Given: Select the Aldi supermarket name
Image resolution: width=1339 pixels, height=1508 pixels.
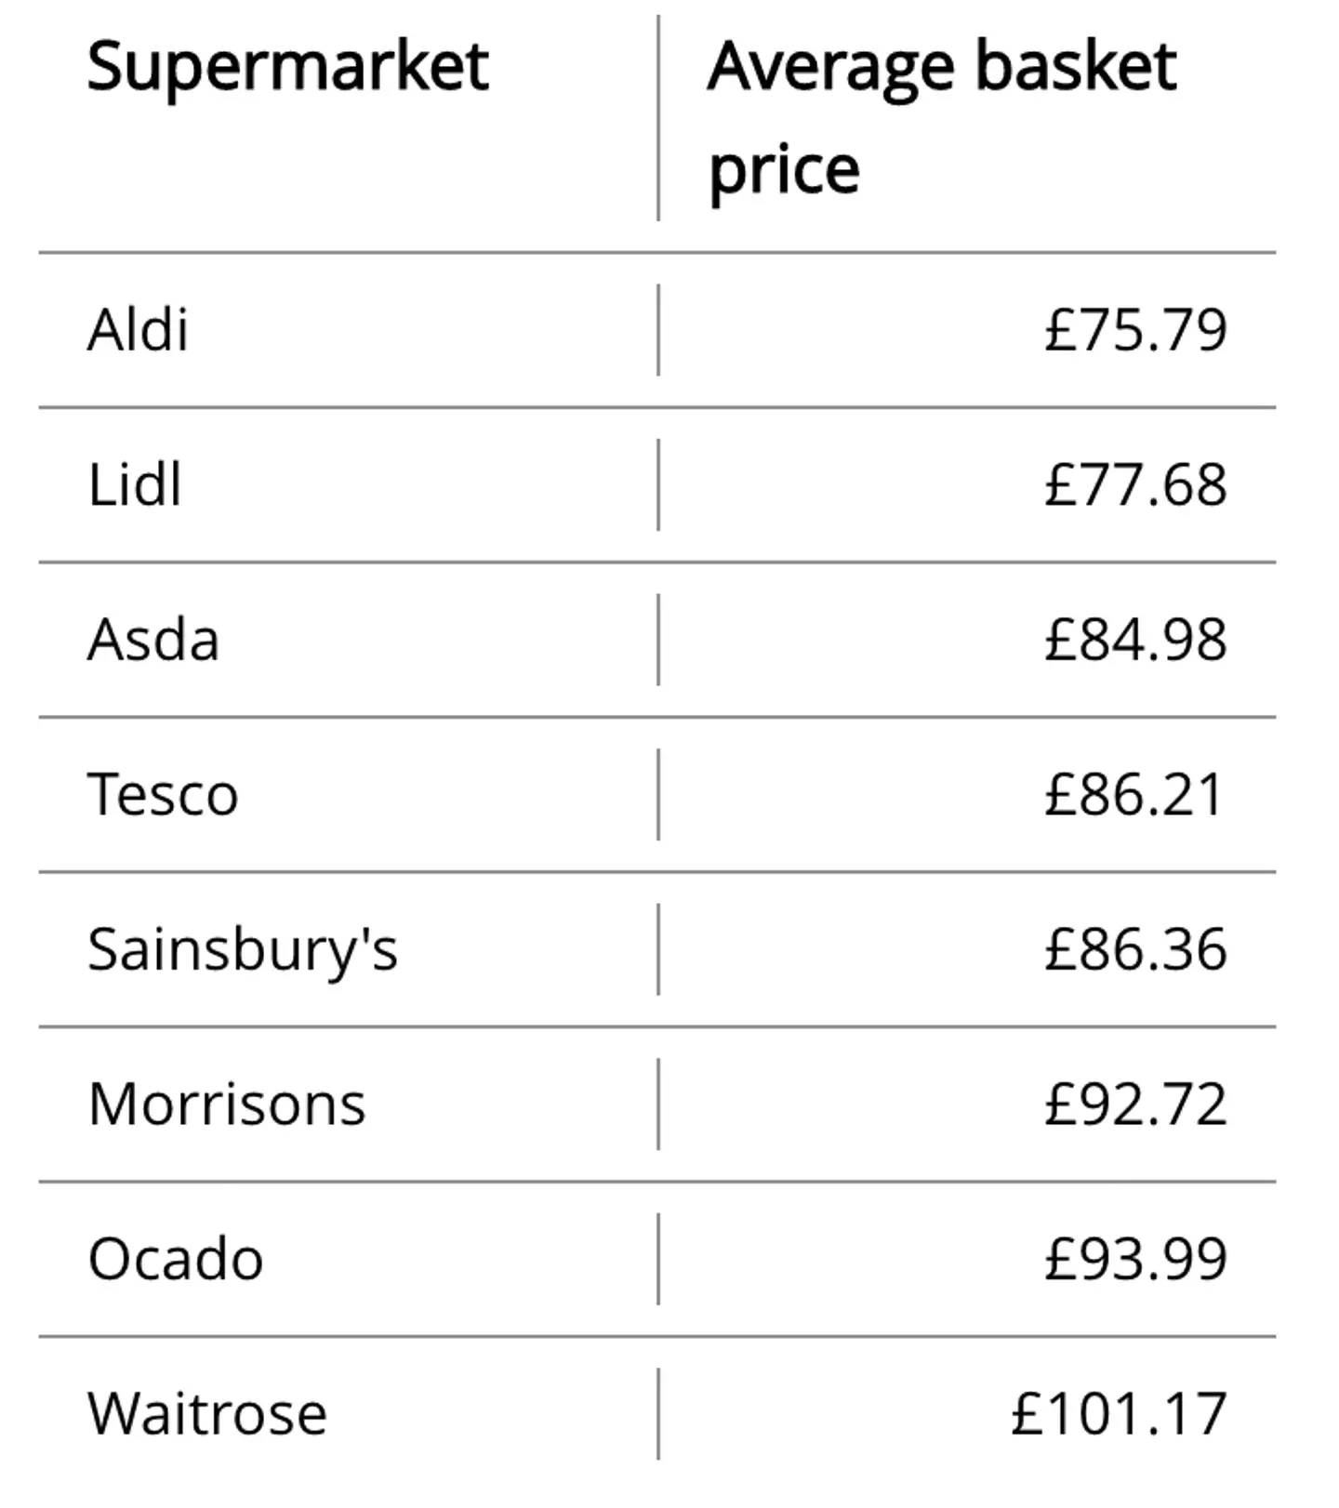Looking at the screenshot, I should pyautogui.click(x=138, y=330).
